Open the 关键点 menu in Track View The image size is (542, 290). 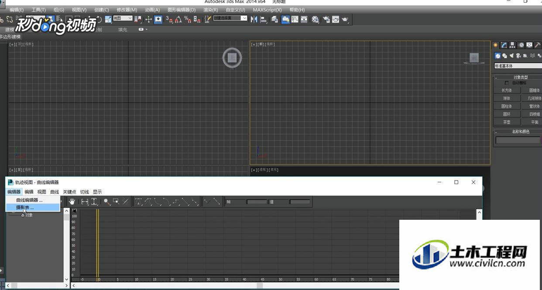(x=69, y=192)
